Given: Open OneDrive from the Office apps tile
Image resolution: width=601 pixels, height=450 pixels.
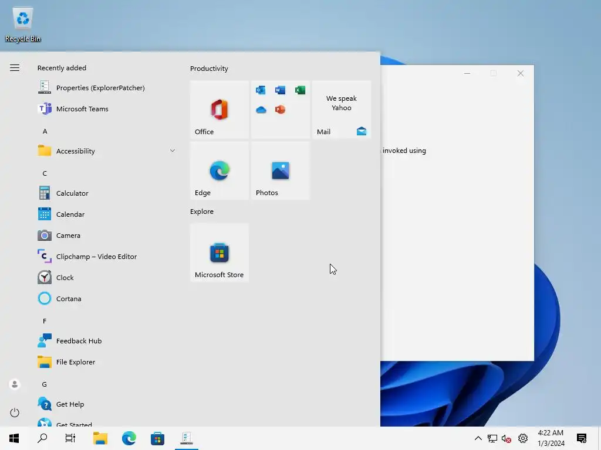Looking at the screenshot, I should coord(261,110).
